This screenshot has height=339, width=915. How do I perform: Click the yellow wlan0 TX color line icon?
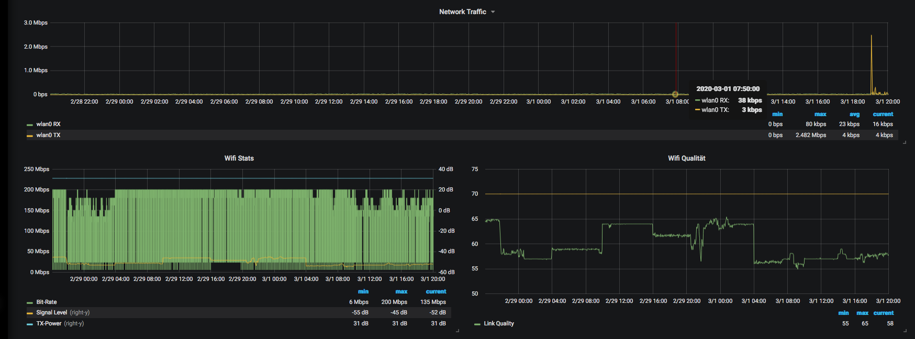[30, 135]
